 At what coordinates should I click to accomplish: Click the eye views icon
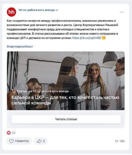pyautogui.click(x=117, y=141)
